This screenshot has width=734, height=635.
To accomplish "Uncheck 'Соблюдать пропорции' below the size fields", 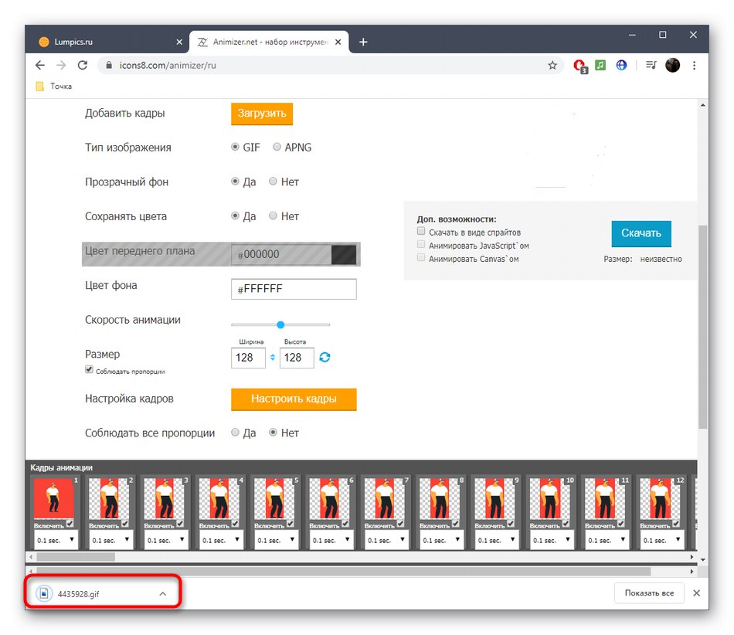I will 89,369.
